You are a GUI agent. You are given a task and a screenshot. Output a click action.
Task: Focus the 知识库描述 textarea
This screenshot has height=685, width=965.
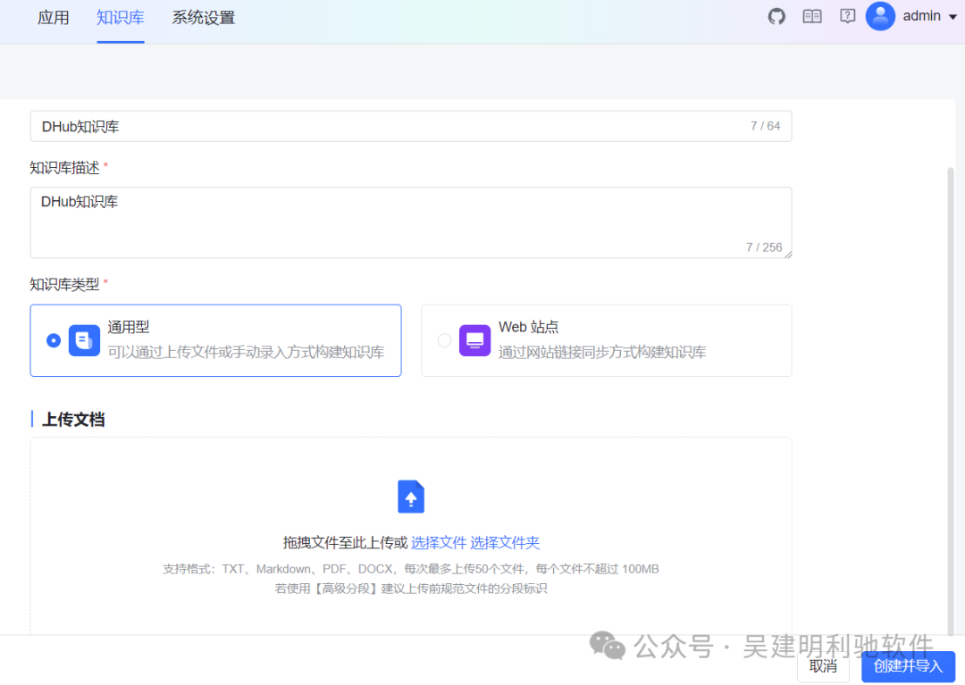tap(410, 222)
